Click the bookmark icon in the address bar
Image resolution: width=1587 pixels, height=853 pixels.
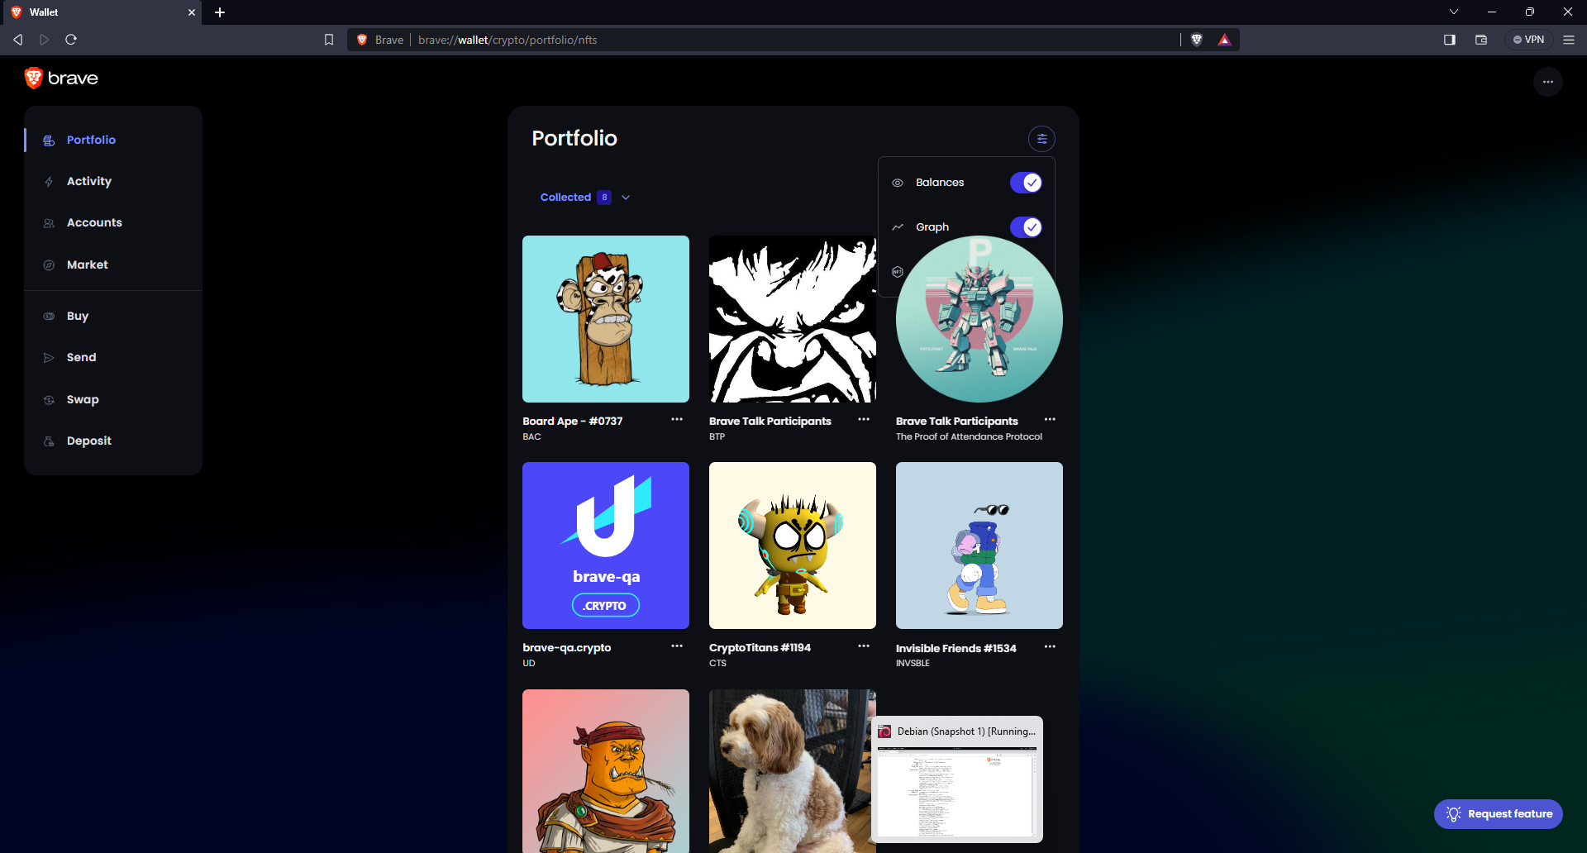click(329, 39)
